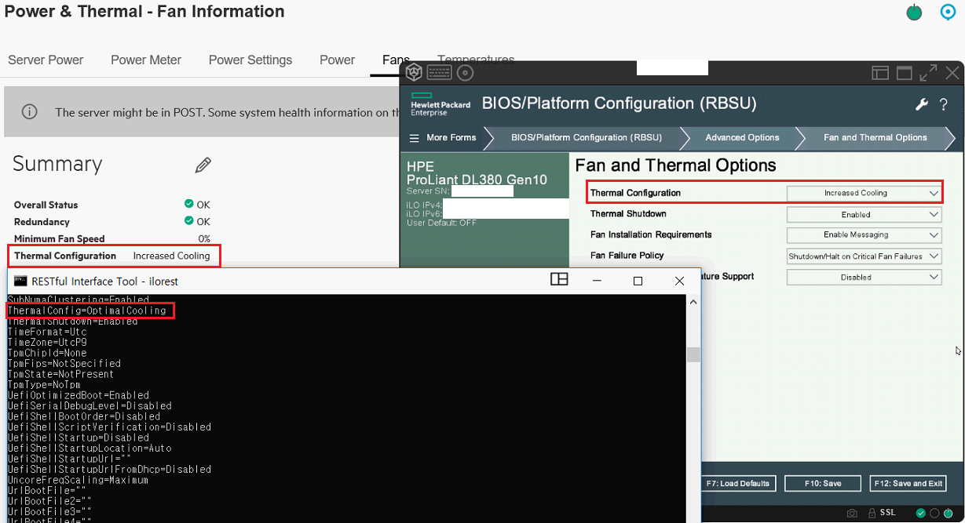Open Thermal Shutdown dropdown
This screenshot has width=965, height=523.
pyautogui.click(x=864, y=214)
